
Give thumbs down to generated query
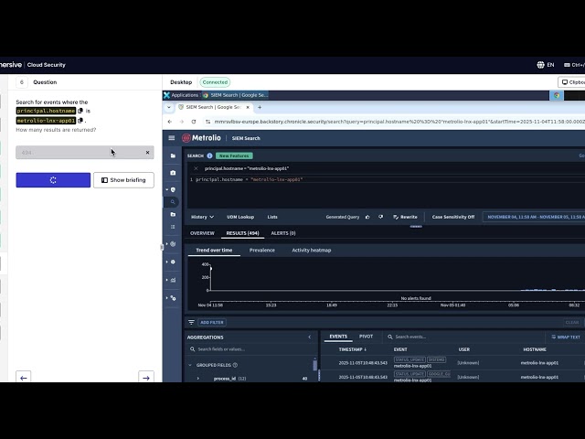click(380, 217)
